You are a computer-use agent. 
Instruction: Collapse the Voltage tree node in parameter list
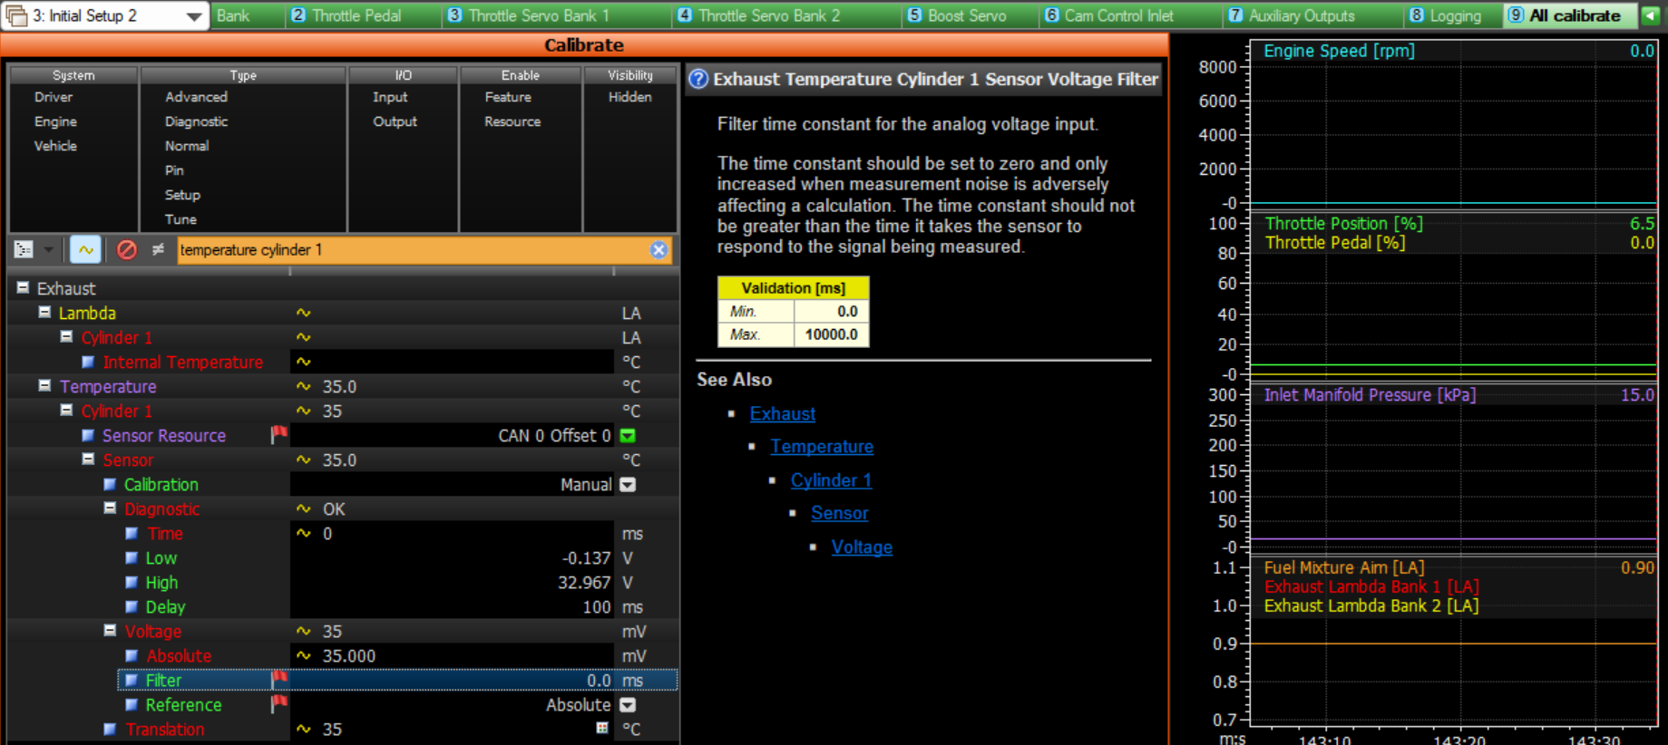[x=110, y=630]
